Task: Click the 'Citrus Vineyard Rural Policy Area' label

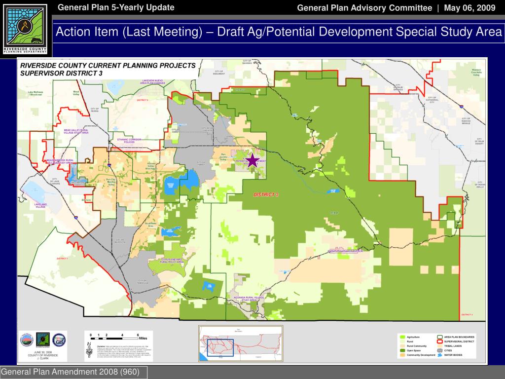Action: 172,261
